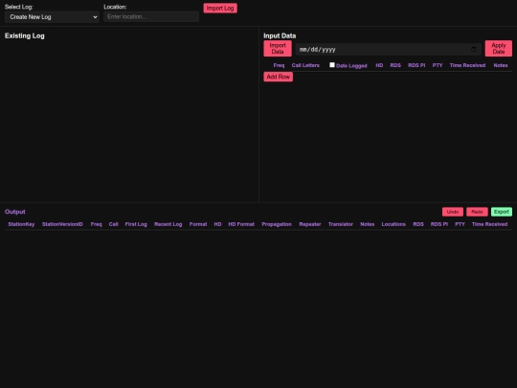
Task: Click the Recent Log column header
Action: click(168, 224)
